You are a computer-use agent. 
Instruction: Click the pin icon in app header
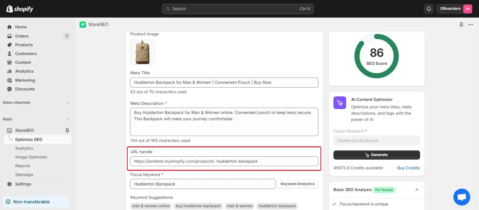click(461, 25)
